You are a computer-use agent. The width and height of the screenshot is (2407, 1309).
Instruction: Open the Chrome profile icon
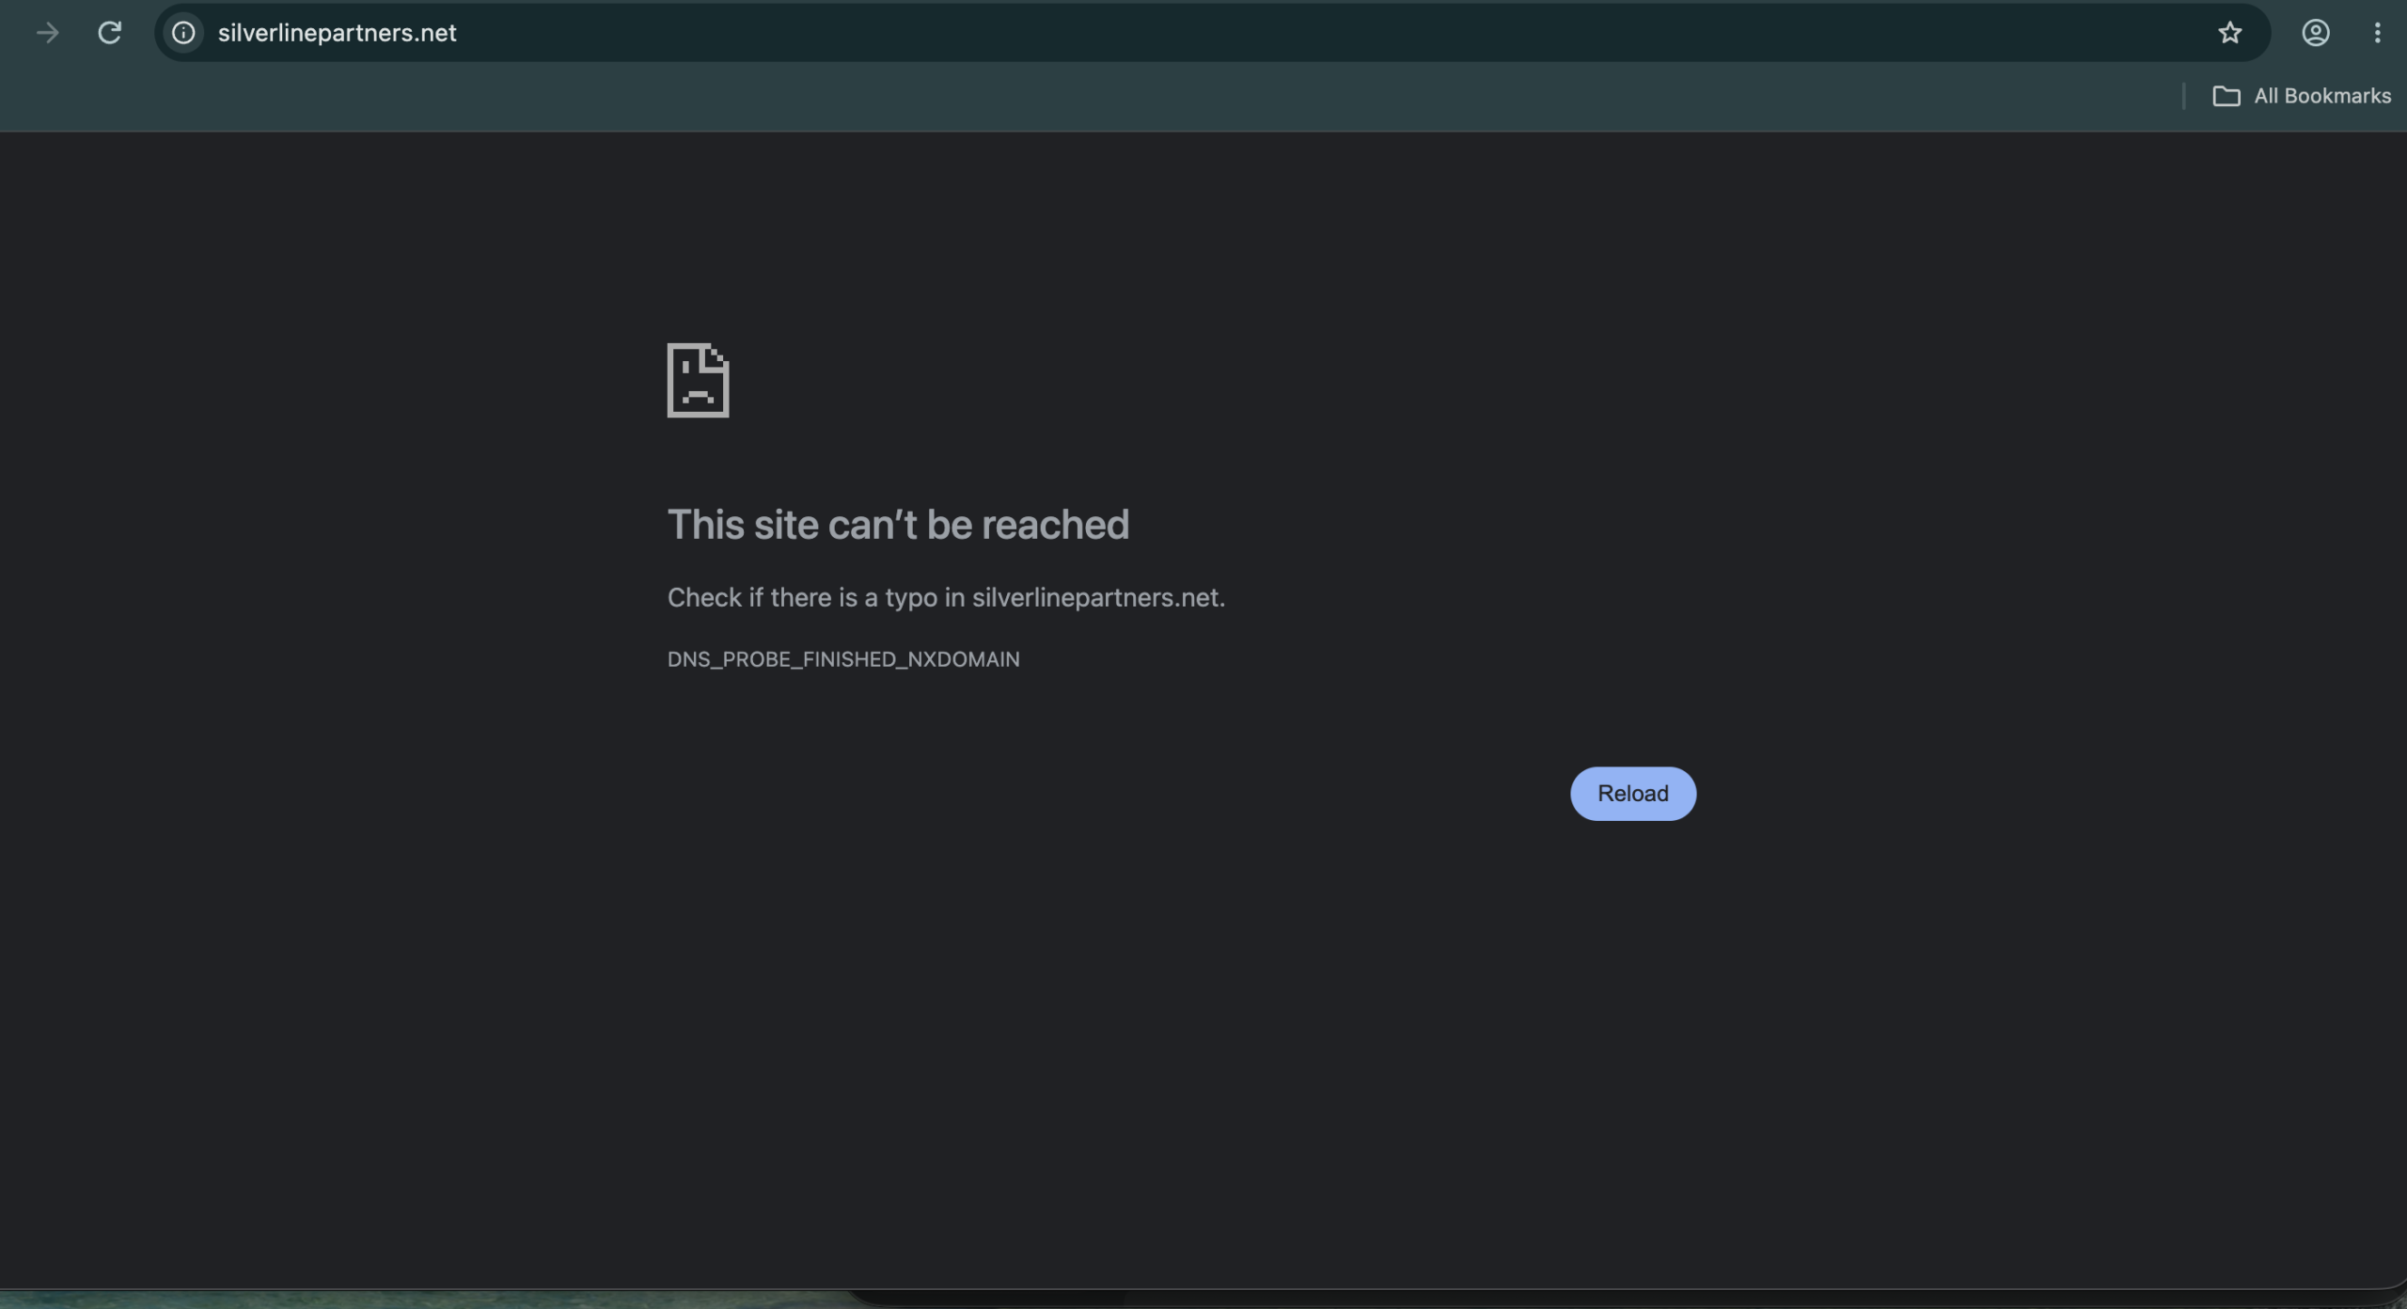point(2315,33)
